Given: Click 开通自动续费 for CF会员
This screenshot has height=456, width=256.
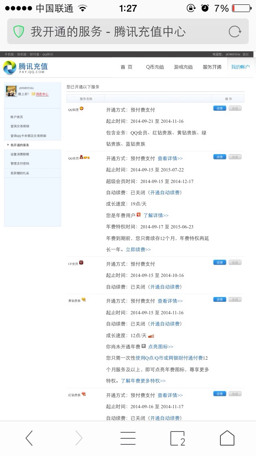Looking at the screenshot, I should tap(165, 287).
